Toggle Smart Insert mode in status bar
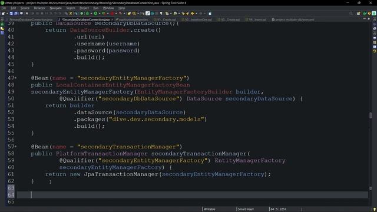377x212 pixels. (x=246, y=209)
